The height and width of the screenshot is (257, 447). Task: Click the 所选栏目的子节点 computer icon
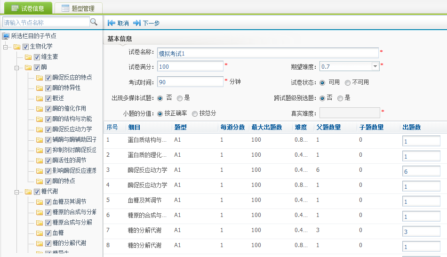tap(6, 36)
